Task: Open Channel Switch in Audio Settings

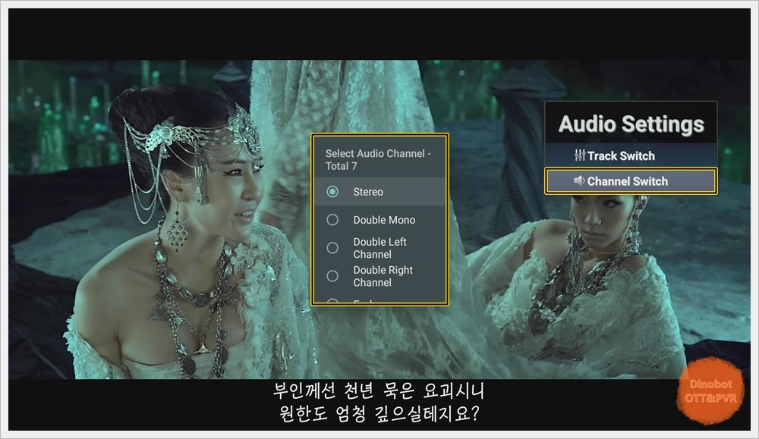Action: (631, 181)
